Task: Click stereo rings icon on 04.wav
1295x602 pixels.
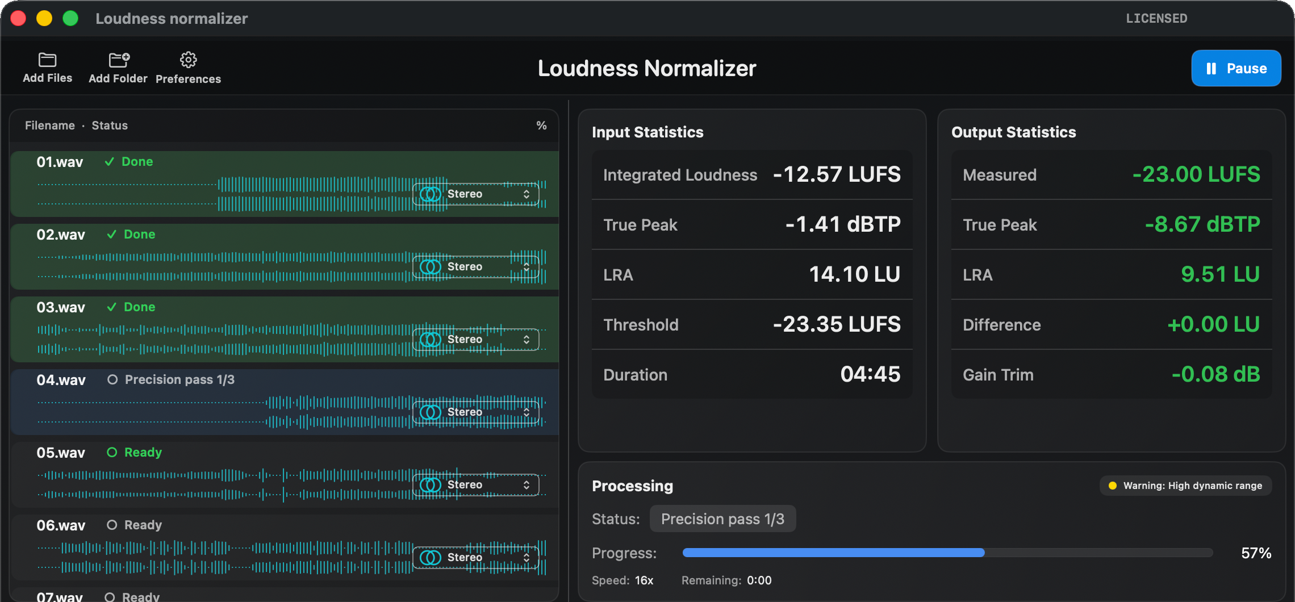Action: (x=430, y=412)
